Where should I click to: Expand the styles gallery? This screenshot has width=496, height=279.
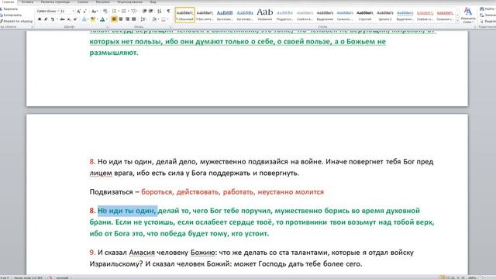(457, 21)
